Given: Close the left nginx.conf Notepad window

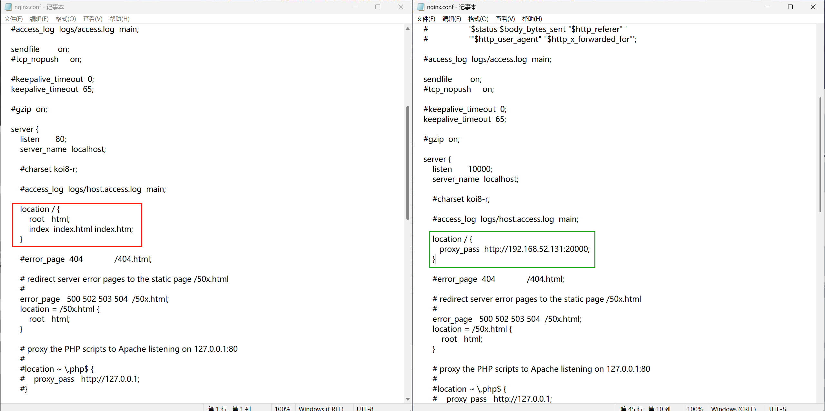Looking at the screenshot, I should (x=401, y=7).
